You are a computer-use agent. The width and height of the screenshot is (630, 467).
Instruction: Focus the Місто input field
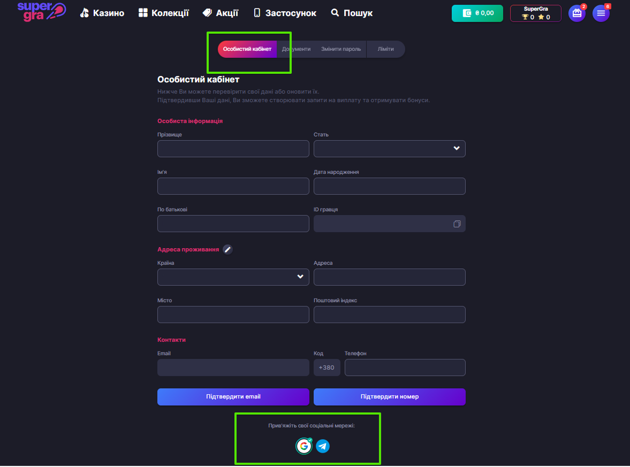pyautogui.click(x=233, y=315)
